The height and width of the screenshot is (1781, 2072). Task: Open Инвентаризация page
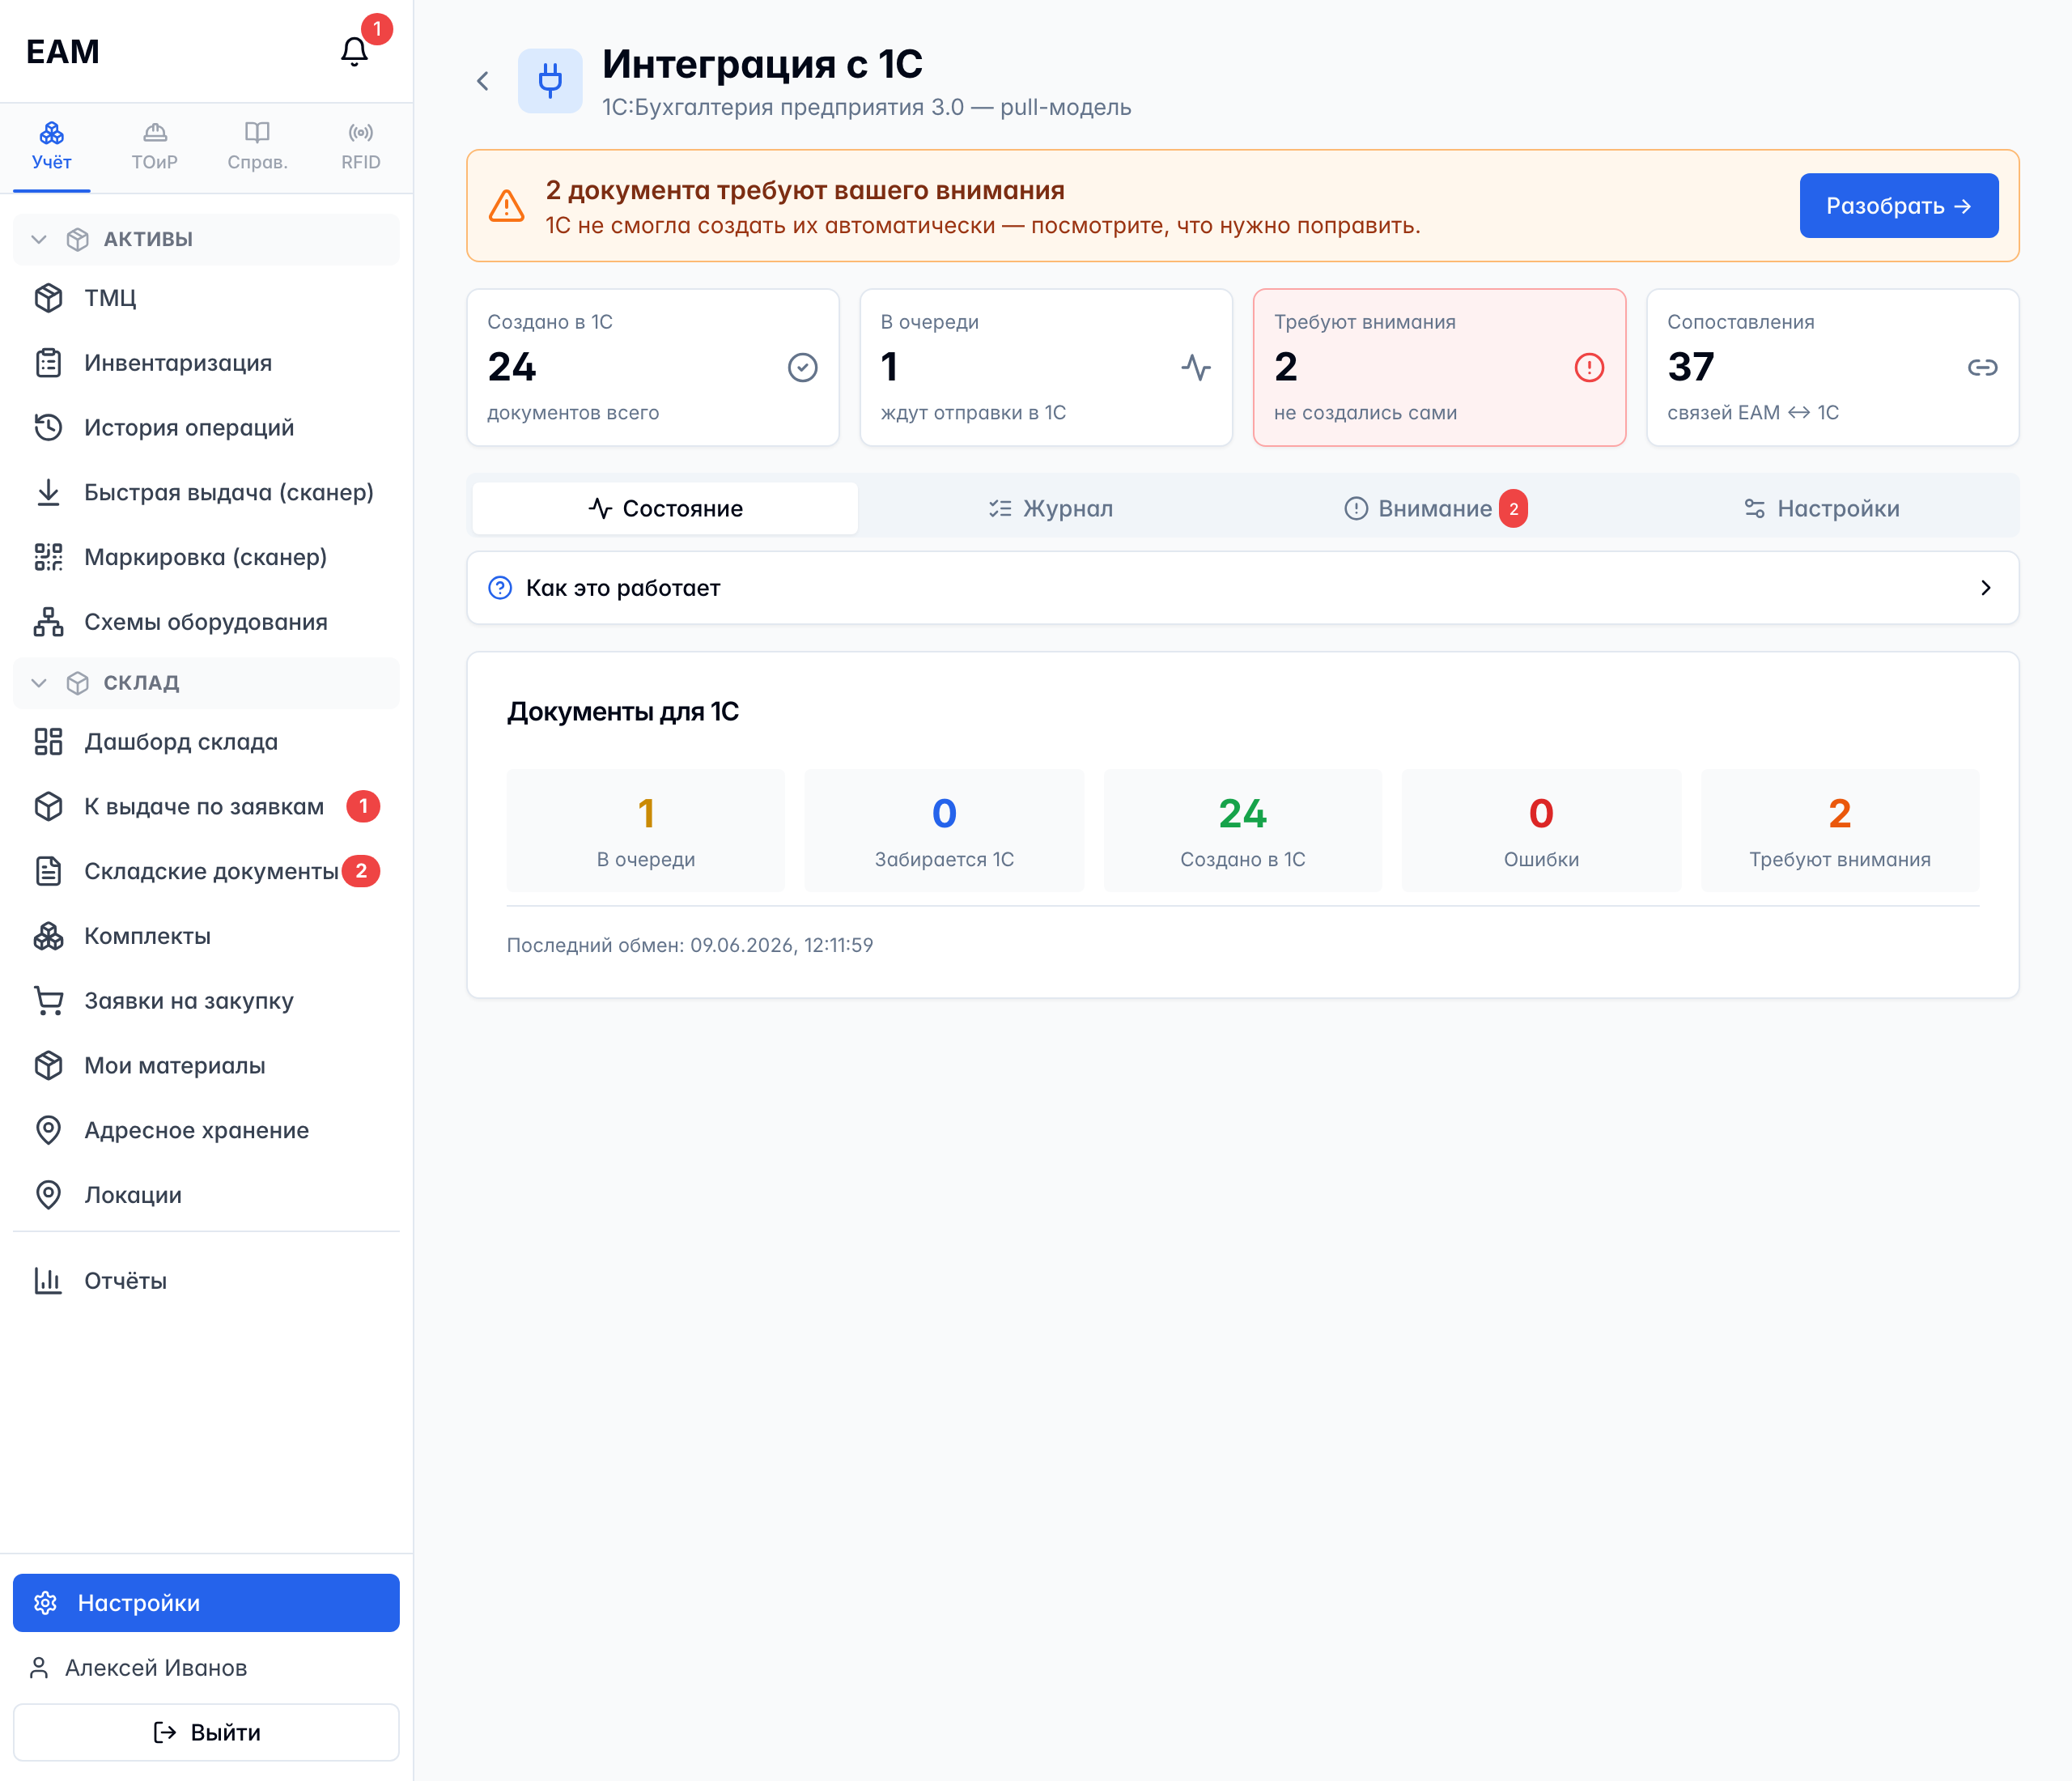click(x=206, y=363)
